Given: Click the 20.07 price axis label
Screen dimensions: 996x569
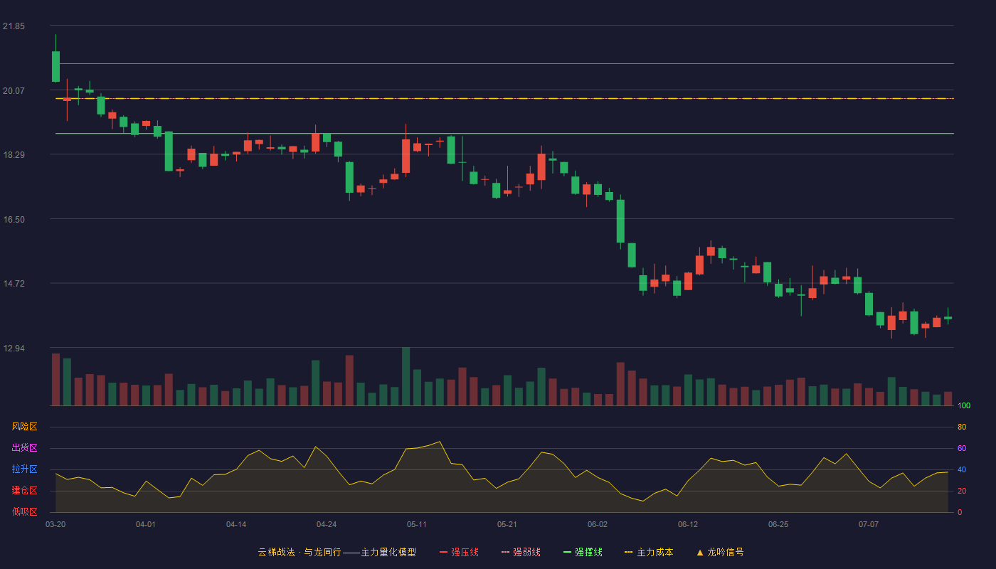Looking at the screenshot, I should (x=14, y=90).
